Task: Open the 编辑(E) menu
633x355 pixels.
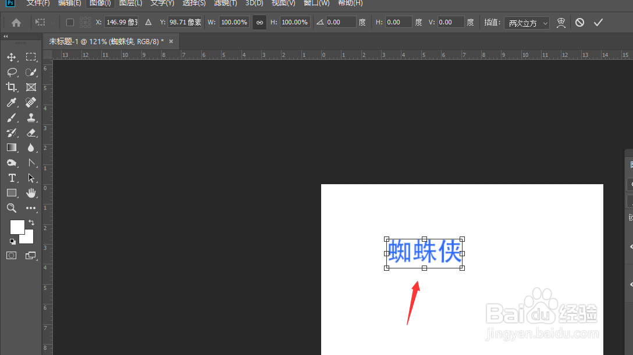Action: tap(69, 3)
